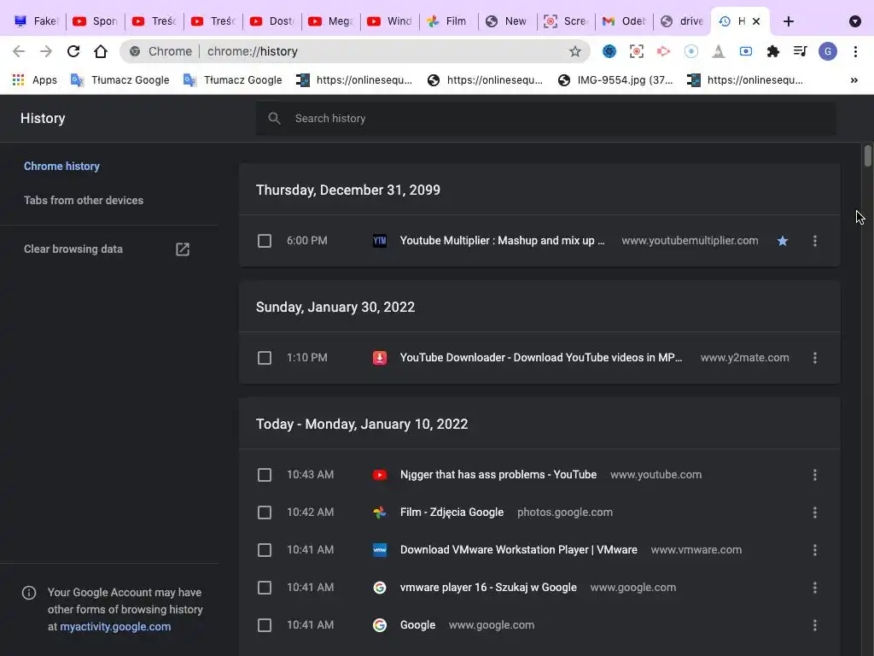Image resolution: width=874 pixels, height=656 pixels.
Task: Click the page's vertical scrollbar thumb
Action: 868,156
